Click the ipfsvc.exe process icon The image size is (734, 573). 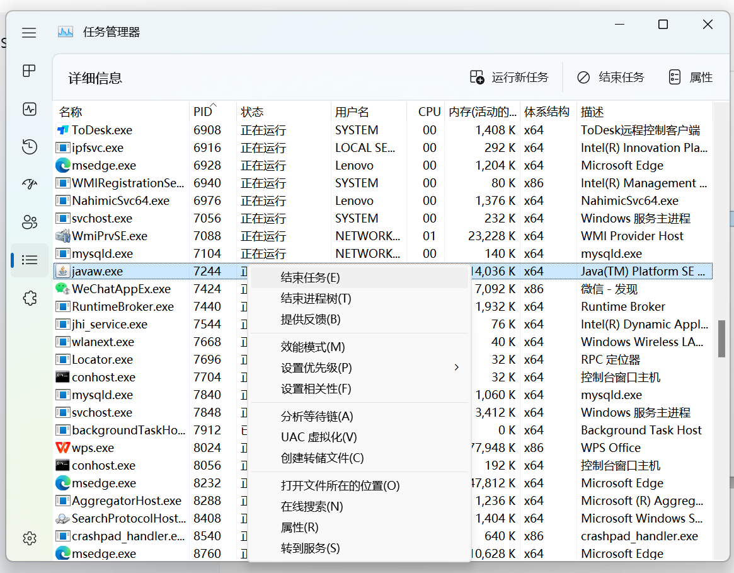(63, 148)
